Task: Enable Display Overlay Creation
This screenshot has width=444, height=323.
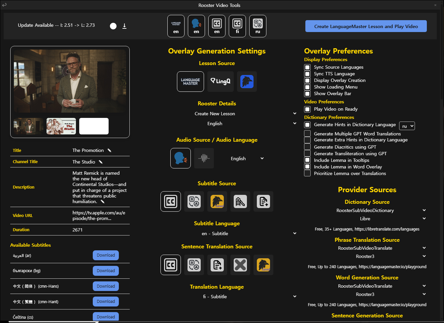Action: 307,81
